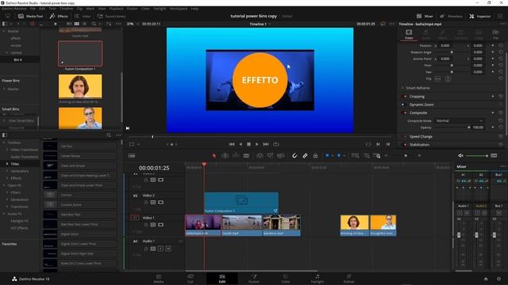Toggle Composite enable switch
This screenshot has height=285, width=508.
point(404,112)
